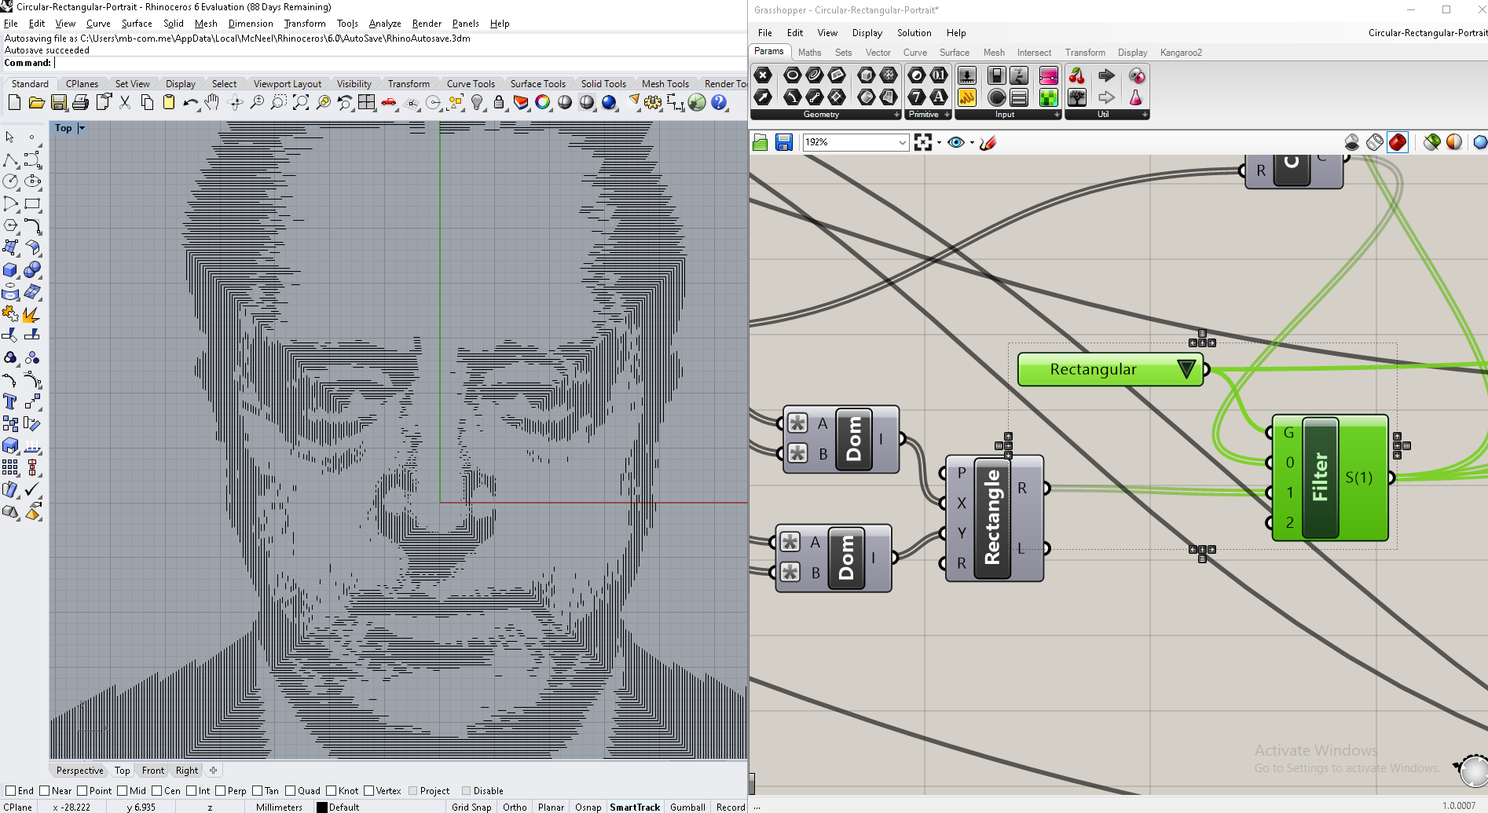Toggle the Near osnap checkbox
1488x813 pixels.
45,791
